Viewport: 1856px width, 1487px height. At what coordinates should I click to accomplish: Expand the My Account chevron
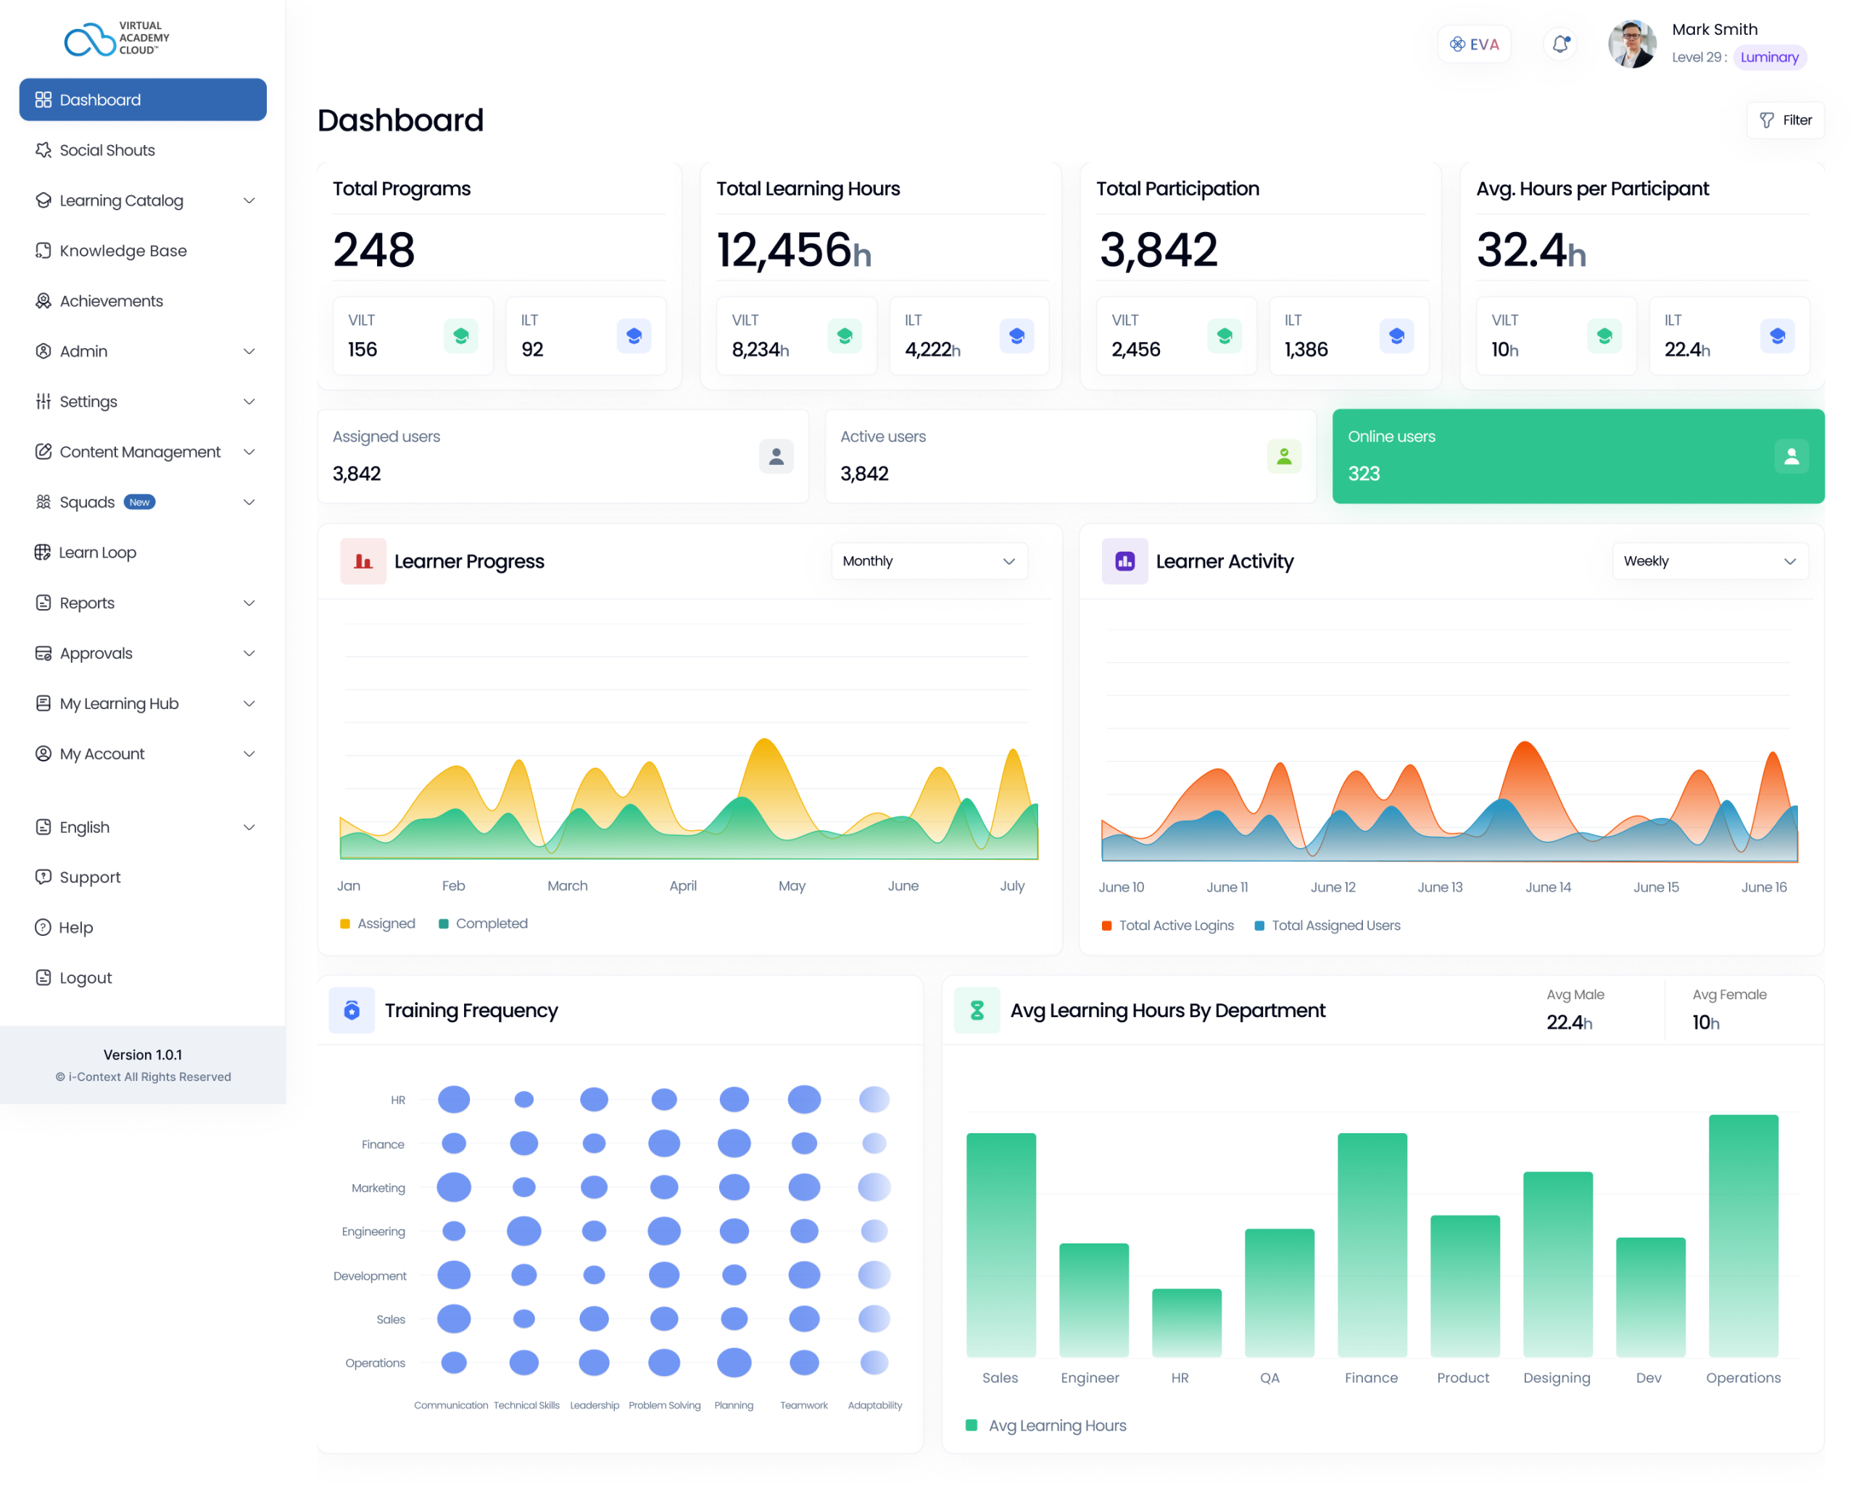tap(249, 753)
